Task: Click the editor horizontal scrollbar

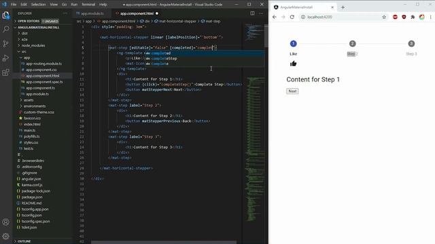Action: click(x=164, y=243)
